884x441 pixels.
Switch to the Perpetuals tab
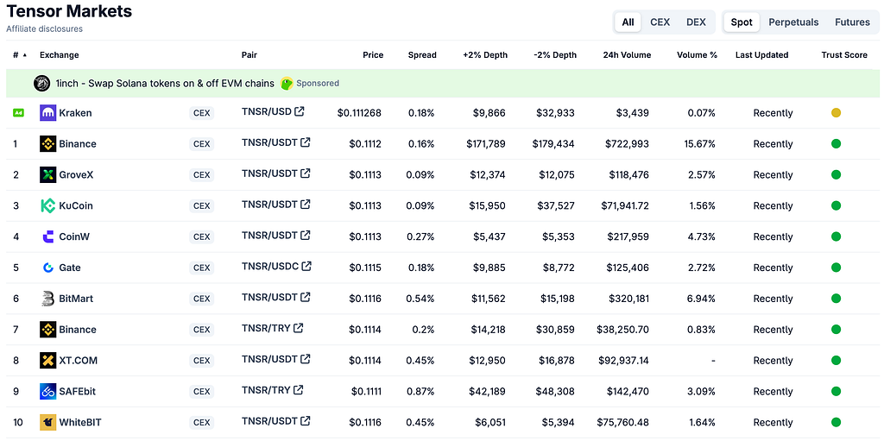pyautogui.click(x=793, y=22)
